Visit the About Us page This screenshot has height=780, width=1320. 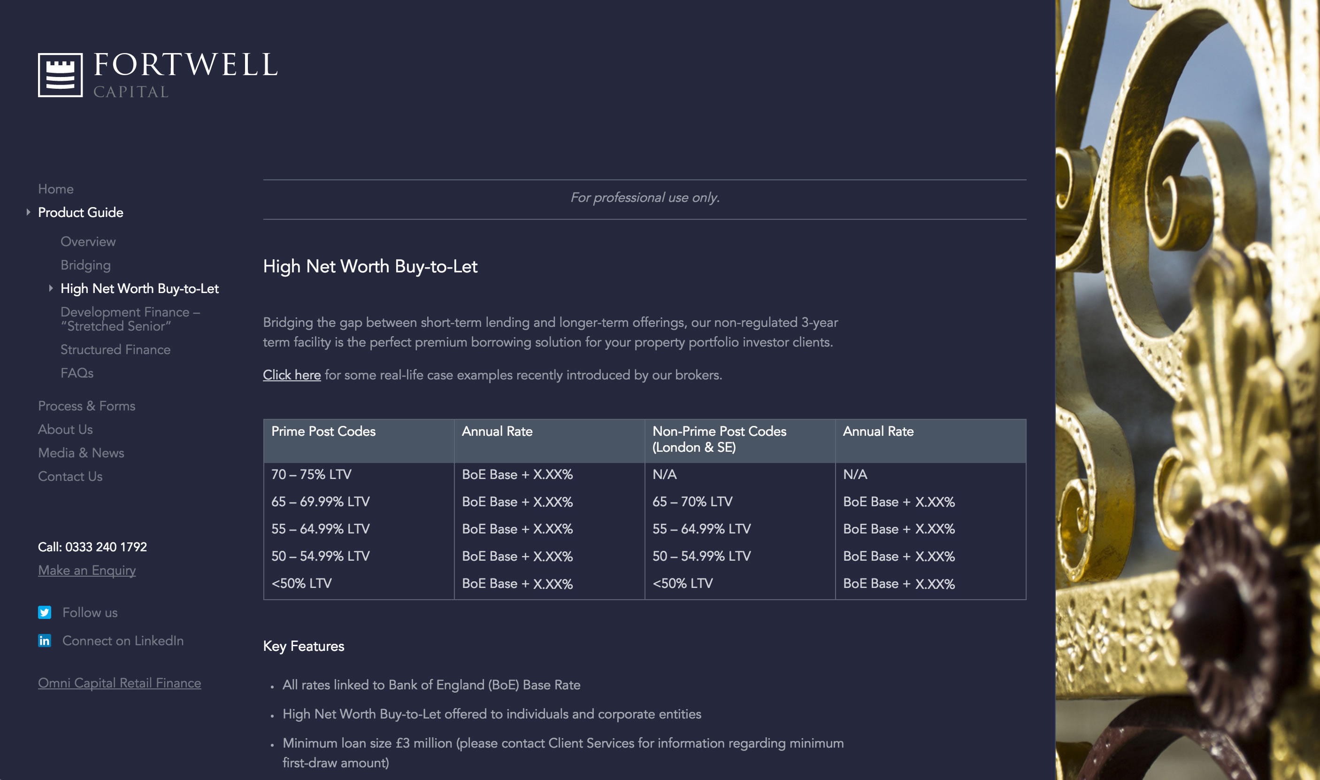(65, 429)
